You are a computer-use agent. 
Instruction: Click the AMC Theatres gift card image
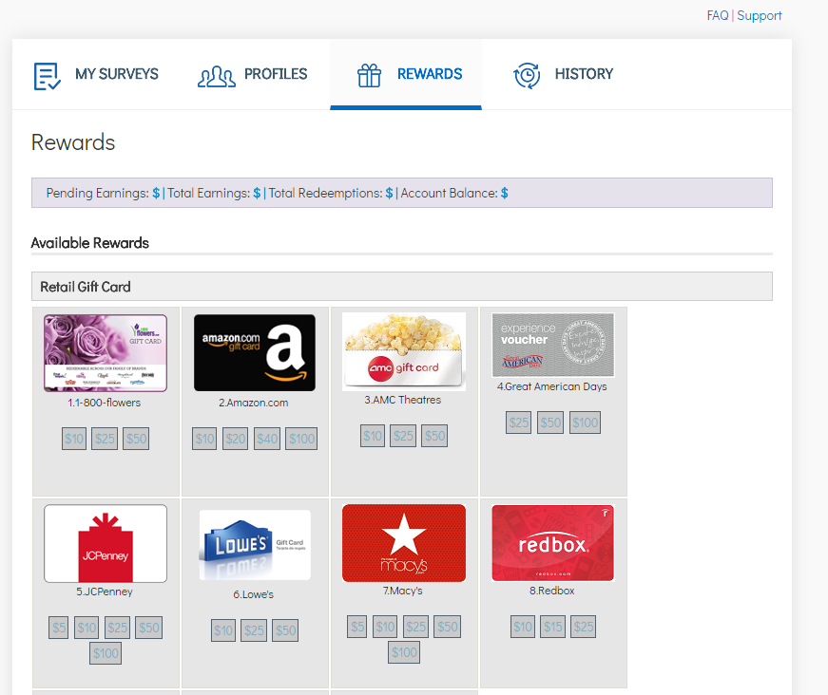404,351
